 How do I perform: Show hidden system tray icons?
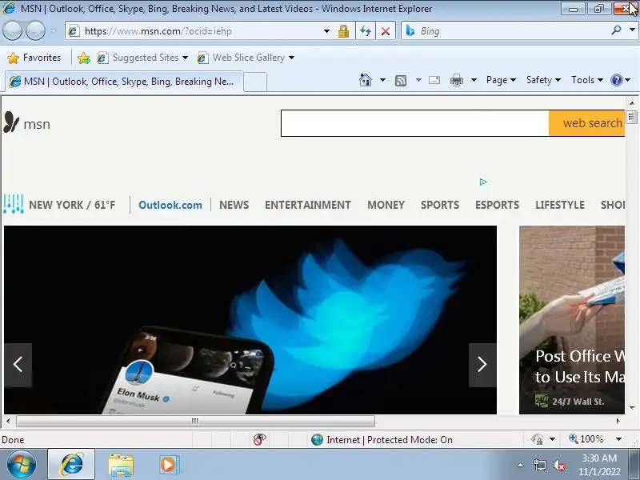coord(521,465)
